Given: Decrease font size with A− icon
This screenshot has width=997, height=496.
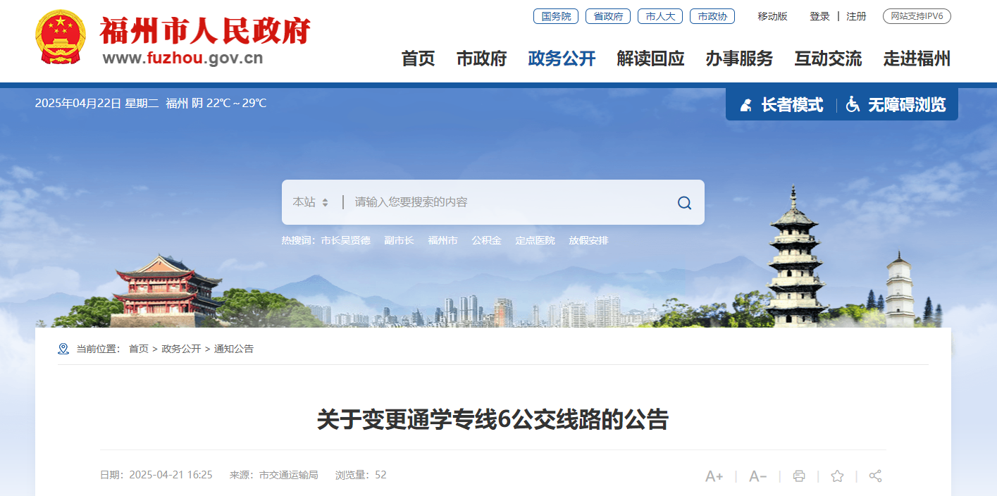Looking at the screenshot, I should point(758,476).
